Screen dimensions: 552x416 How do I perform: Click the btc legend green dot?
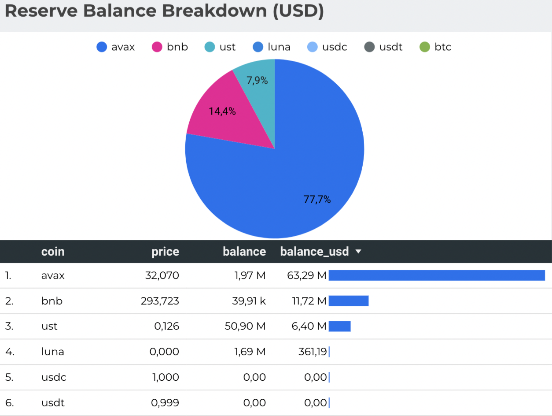pyautogui.click(x=425, y=47)
